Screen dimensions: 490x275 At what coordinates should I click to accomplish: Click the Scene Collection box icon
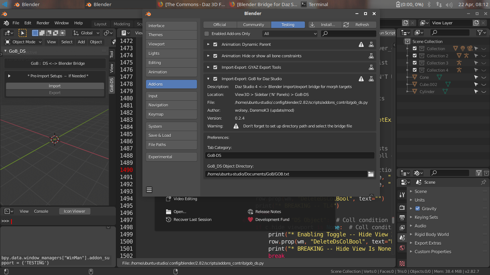tap(407, 42)
